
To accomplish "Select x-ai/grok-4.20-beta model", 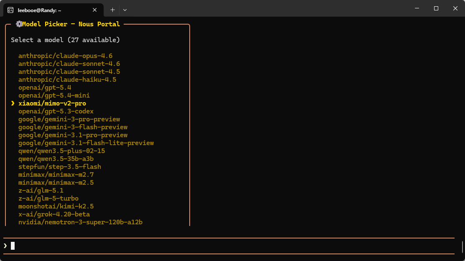I will 54,214.
